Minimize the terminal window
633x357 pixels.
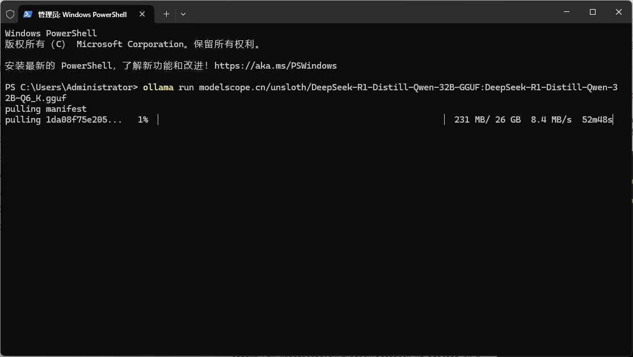[x=566, y=12]
